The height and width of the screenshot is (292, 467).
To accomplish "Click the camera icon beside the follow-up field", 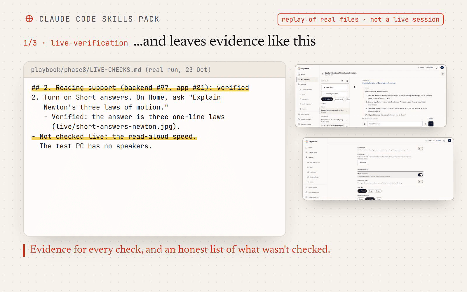I will [365, 124].
